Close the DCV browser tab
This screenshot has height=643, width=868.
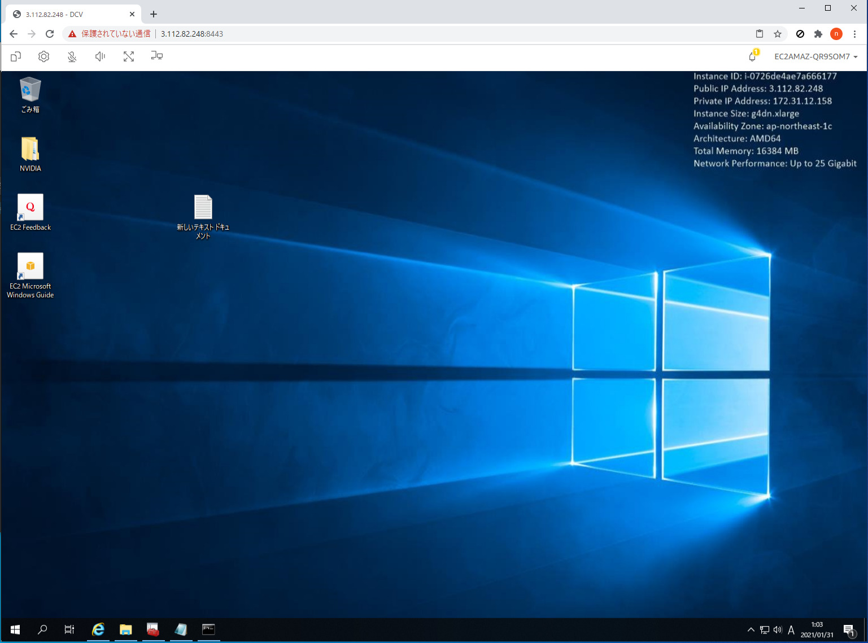point(132,14)
